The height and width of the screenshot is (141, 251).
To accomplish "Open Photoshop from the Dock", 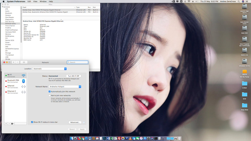I will tap(104, 138).
